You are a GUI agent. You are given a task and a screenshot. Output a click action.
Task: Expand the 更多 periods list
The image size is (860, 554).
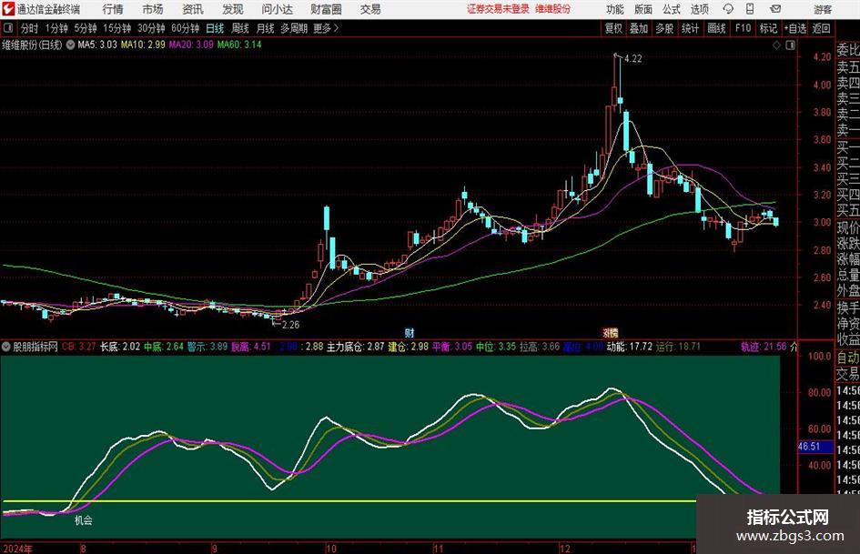(x=326, y=28)
